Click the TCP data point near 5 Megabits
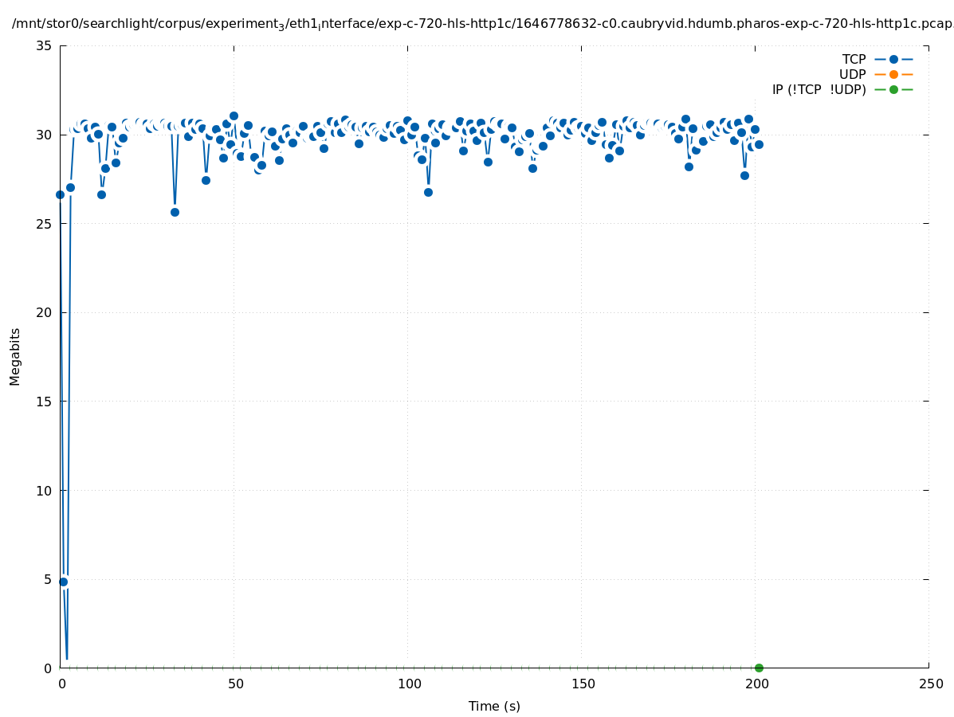 click(64, 582)
